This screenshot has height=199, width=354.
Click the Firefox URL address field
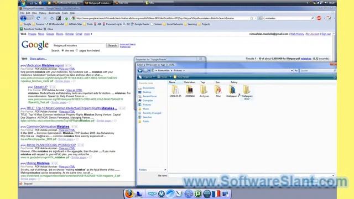point(163,18)
